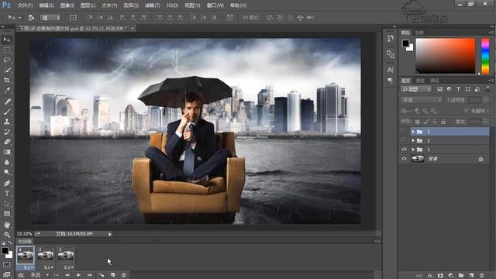Switch to the Channels tab

420,81
